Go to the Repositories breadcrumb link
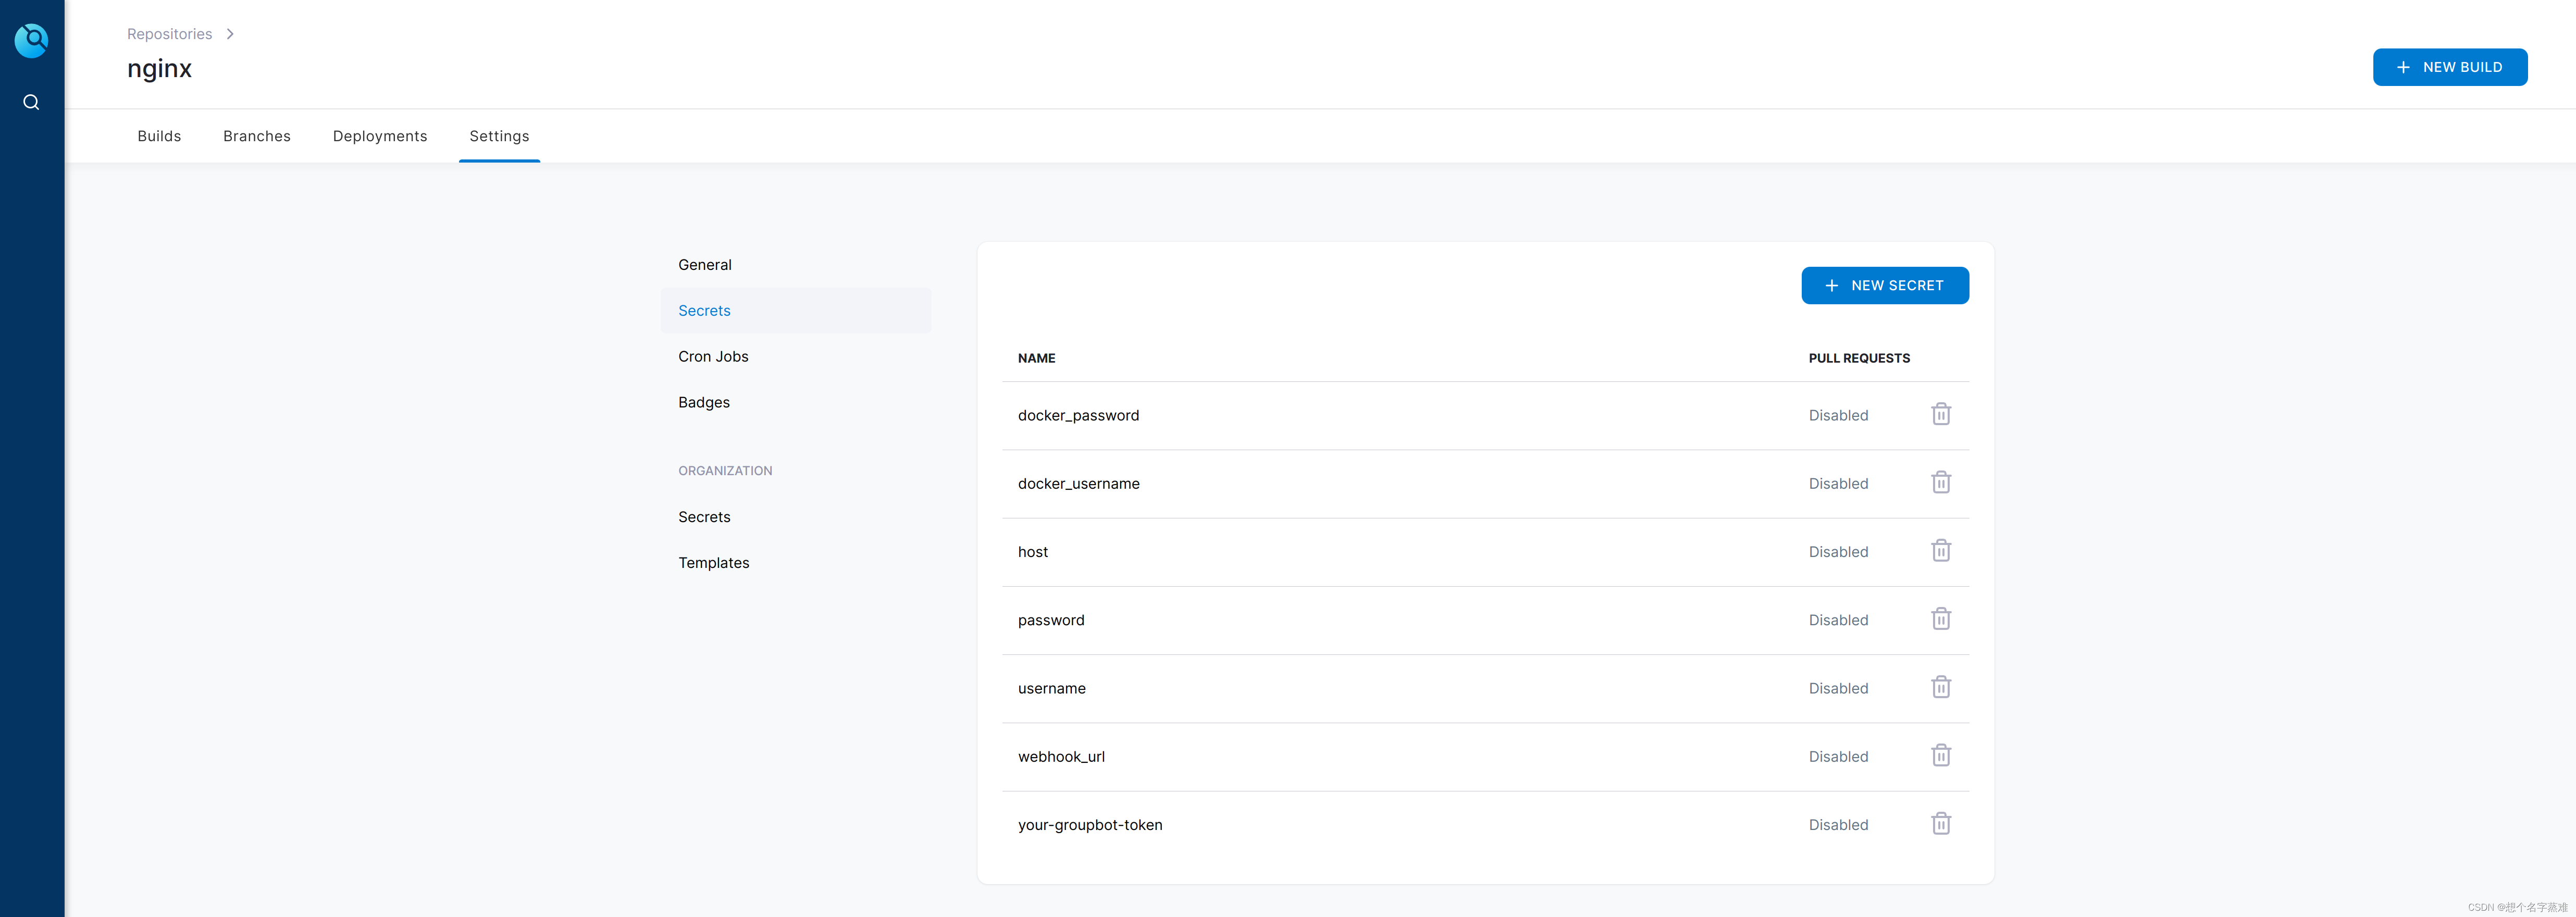The height and width of the screenshot is (917, 2576). (x=169, y=34)
